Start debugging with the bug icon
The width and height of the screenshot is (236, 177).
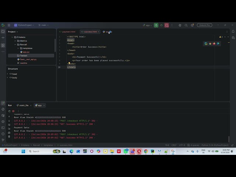[162, 25]
